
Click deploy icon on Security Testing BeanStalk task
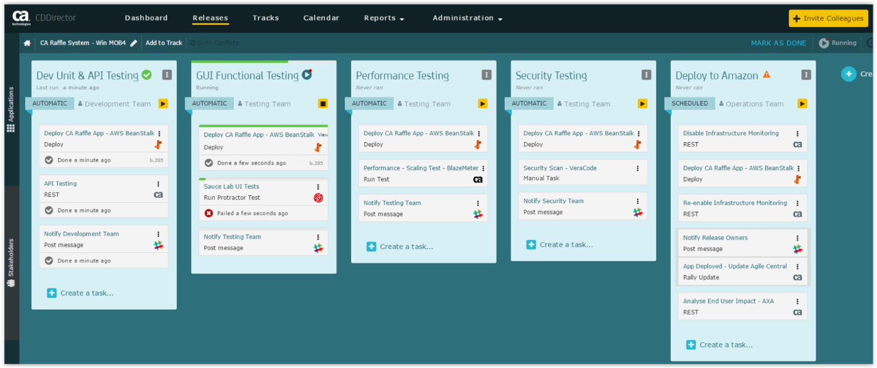click(x=638, y=145)
